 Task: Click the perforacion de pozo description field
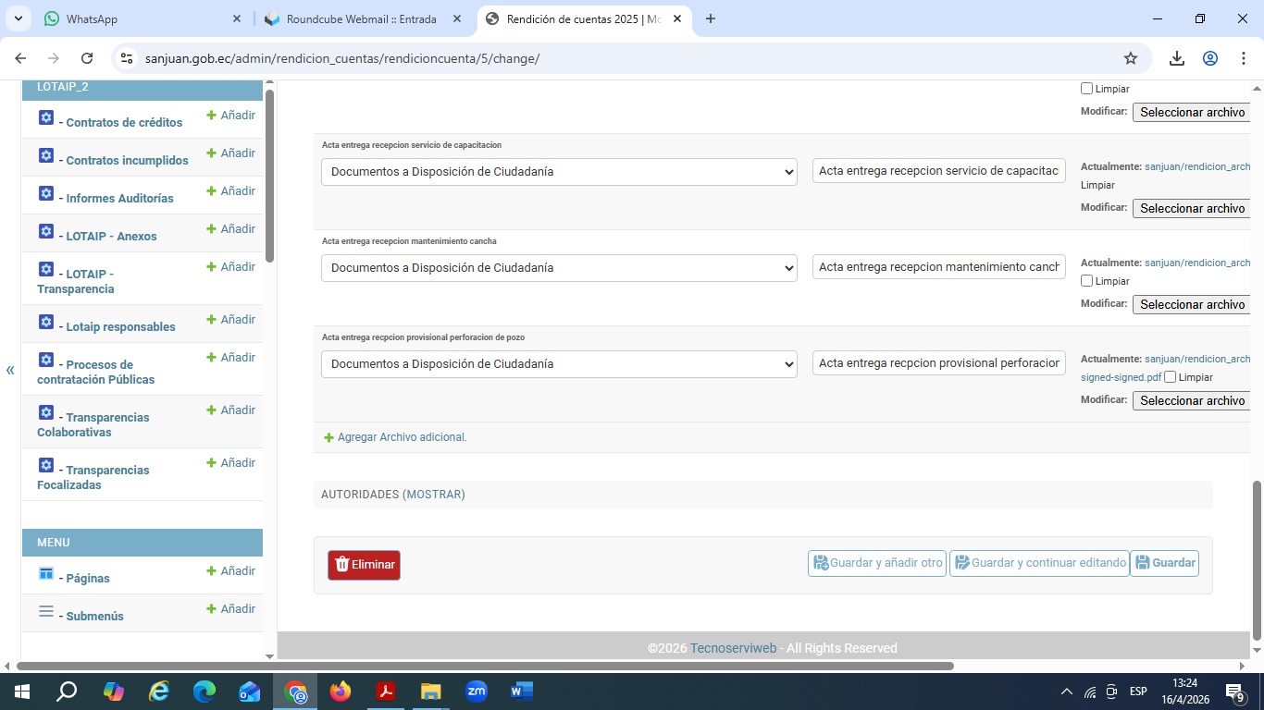938,363
